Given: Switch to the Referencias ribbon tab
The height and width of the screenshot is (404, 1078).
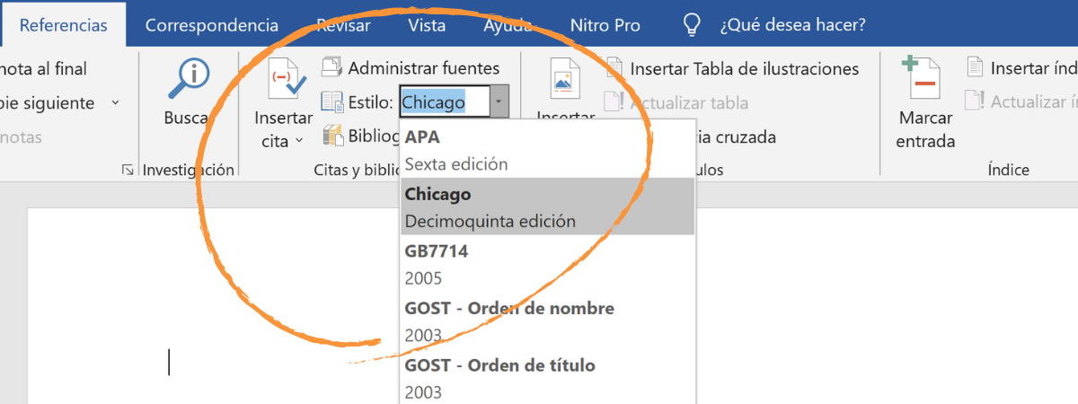Looking at the screenshot, I should click(x=62, y=25).
